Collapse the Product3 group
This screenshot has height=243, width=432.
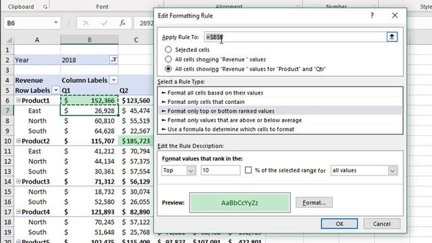click(18, 182)
